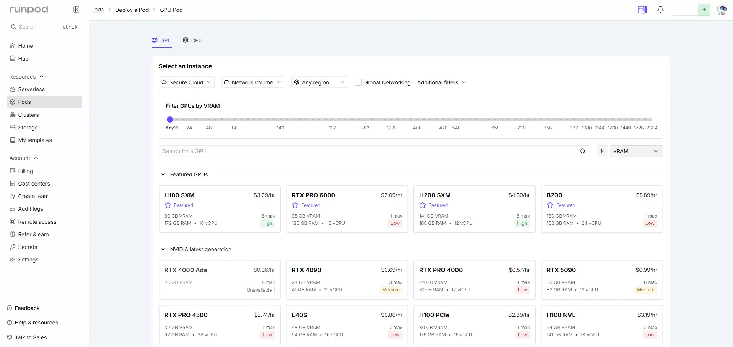This screenshot has width=733, height=347.
Task: Collapse the sidebar panel icon
Action: click(x=76, y=10)
